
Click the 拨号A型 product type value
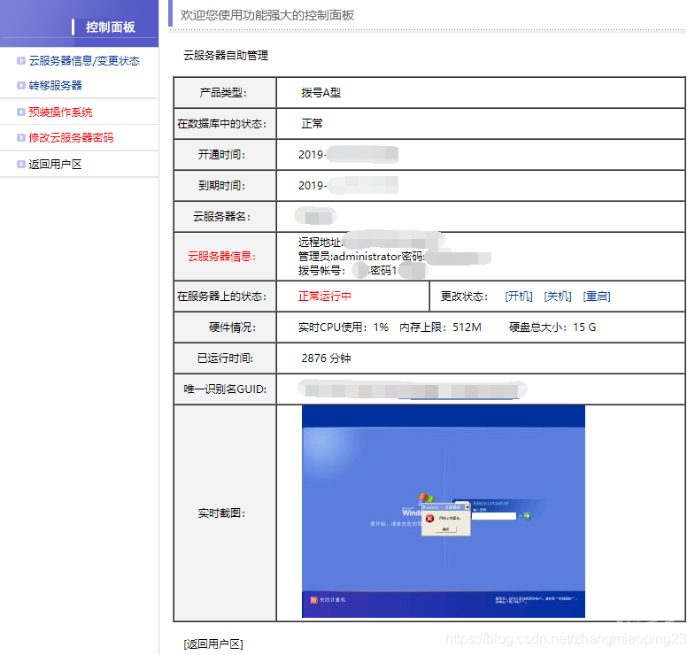[x=320, y=93]
